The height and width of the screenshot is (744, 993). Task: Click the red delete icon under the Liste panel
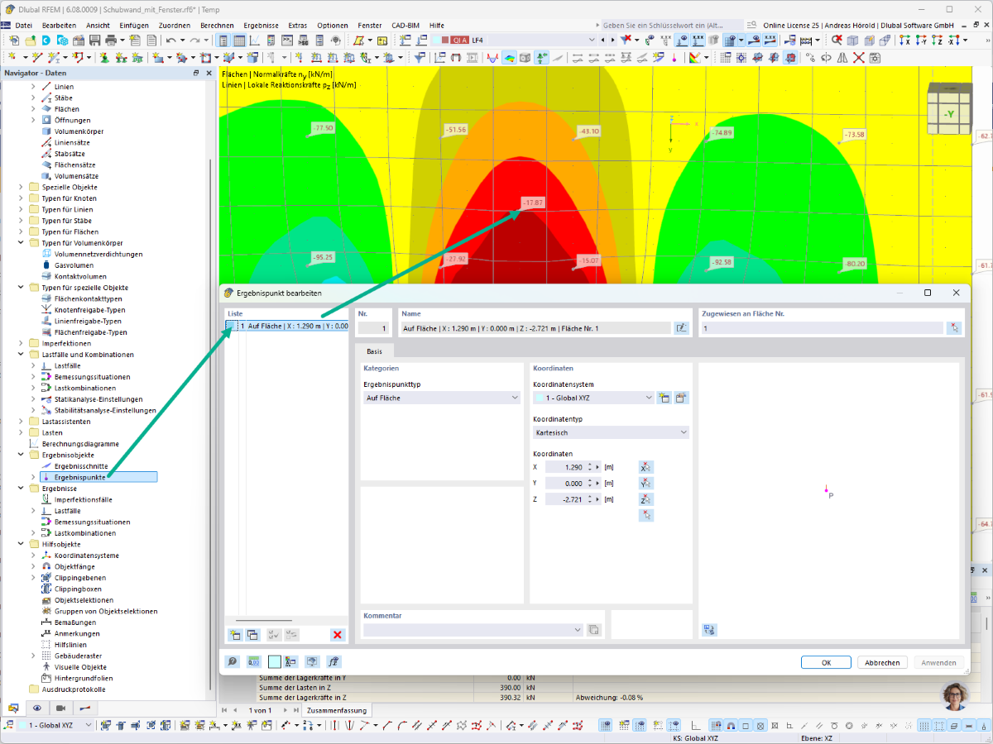337,635
